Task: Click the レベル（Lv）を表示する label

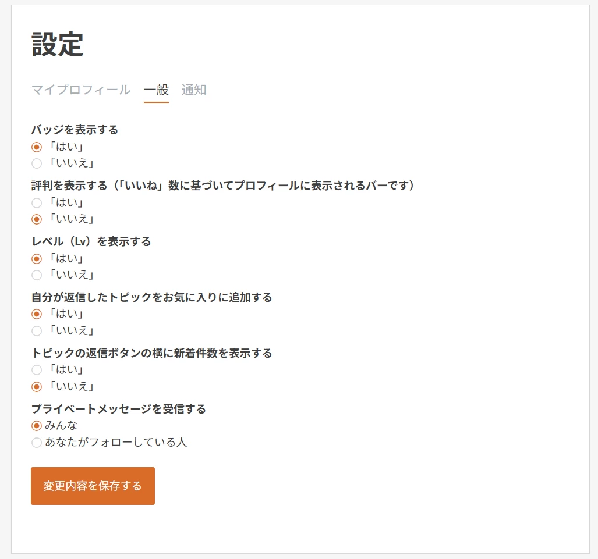Action: 91,241
